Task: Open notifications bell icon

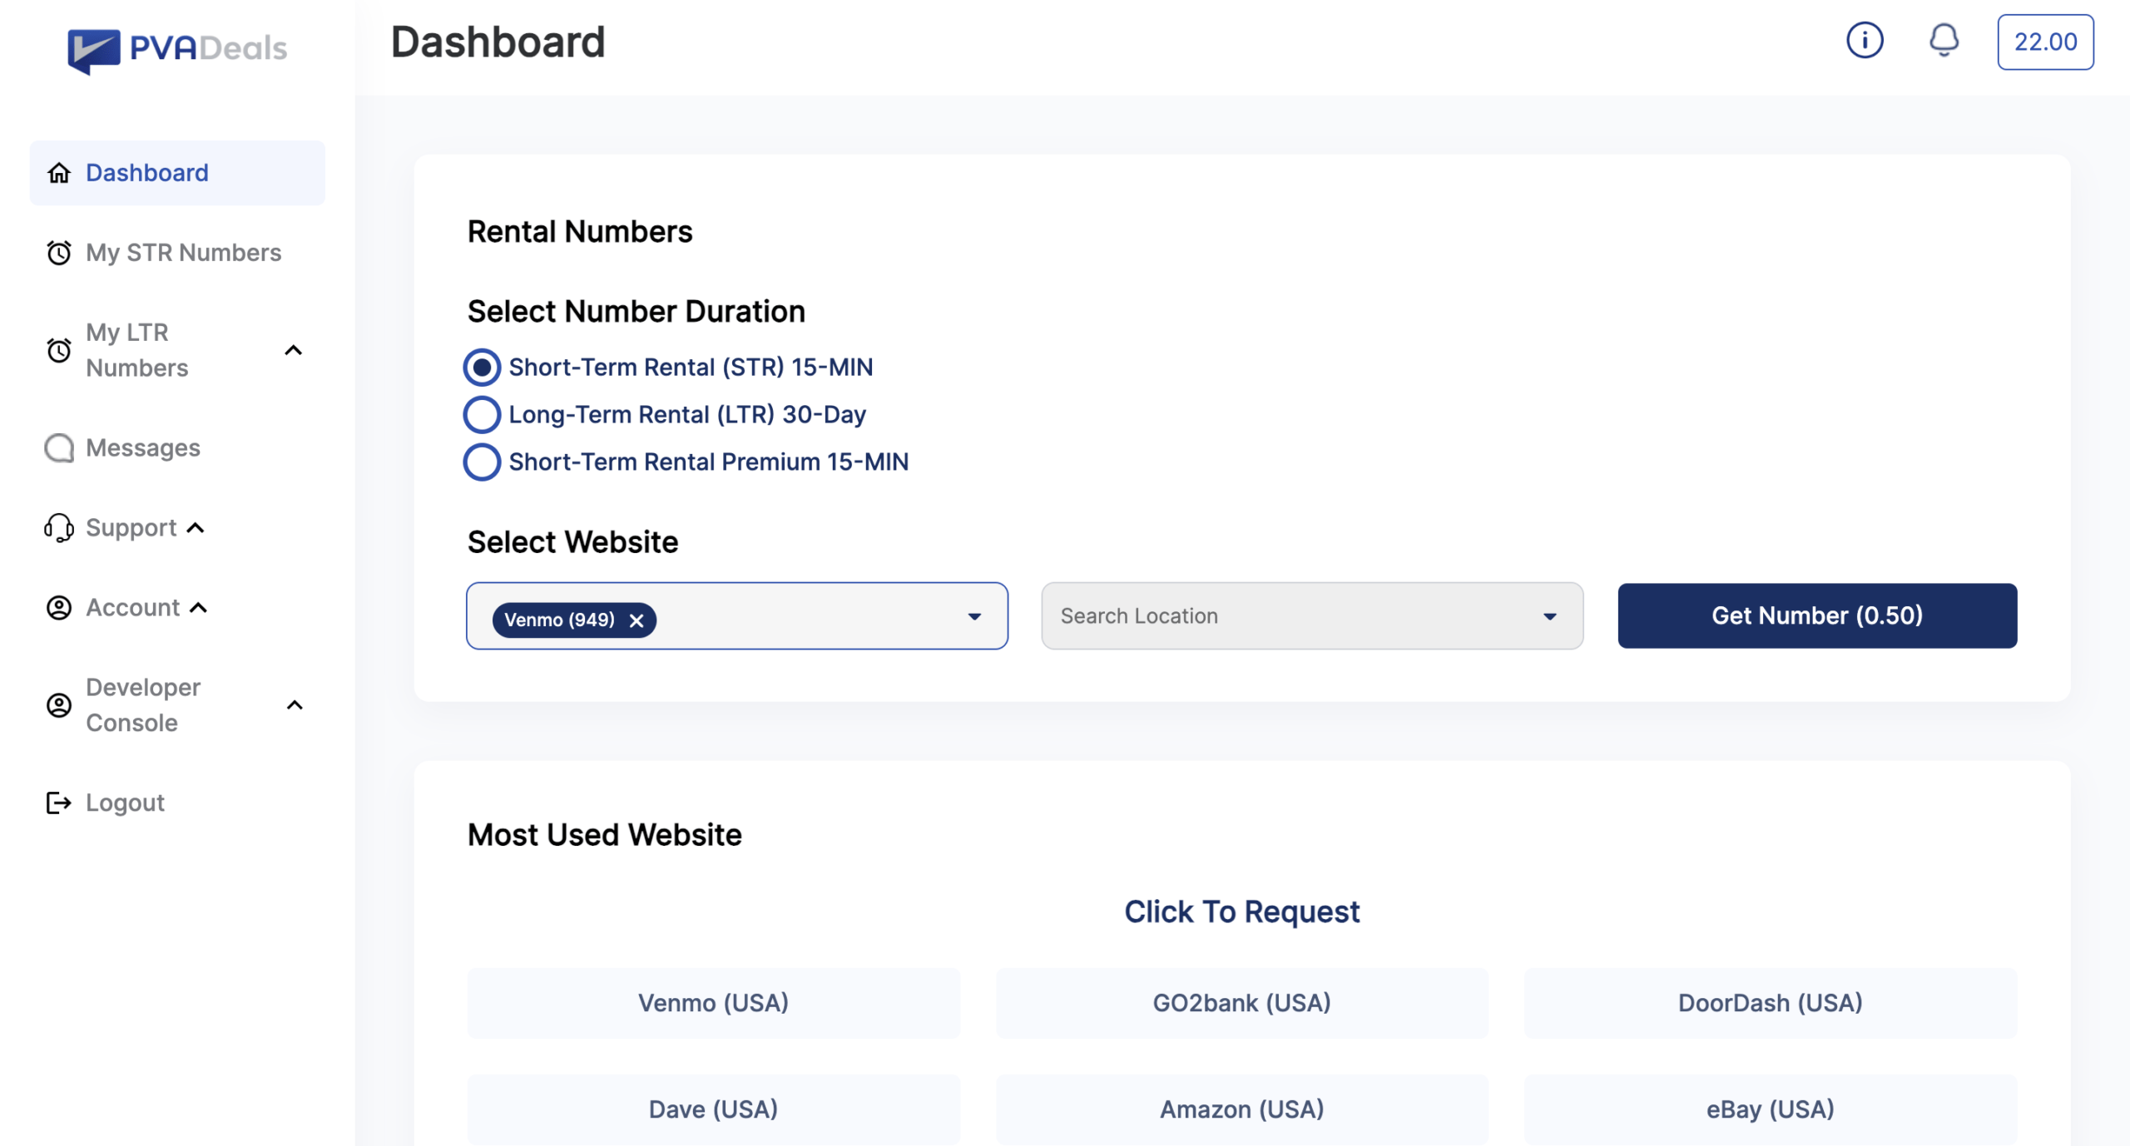Action: 1944,40
